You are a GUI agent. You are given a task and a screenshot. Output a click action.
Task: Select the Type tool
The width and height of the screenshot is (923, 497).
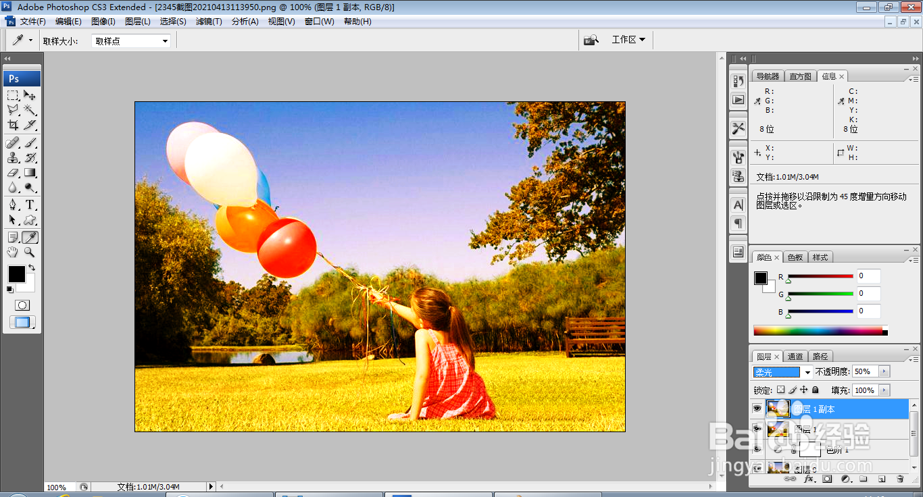coord(30,205)
